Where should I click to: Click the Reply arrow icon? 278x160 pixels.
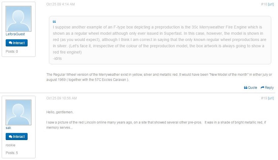pyautogui.click(x=262, y=88)
